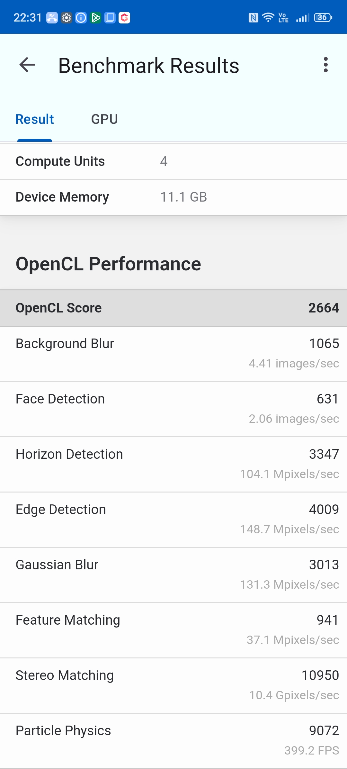Tap the Play Store notification icon

[95, 18]
